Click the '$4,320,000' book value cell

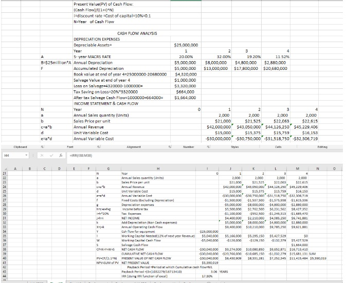tap(186, 74)
